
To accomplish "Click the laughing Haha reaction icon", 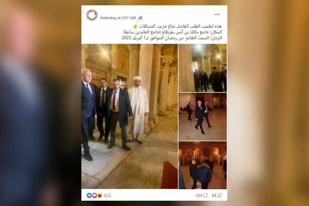I will [100, 195].
